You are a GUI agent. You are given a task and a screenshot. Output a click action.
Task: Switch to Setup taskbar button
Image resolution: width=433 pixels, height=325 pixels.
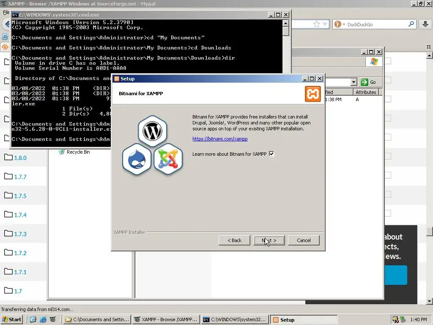304,319
